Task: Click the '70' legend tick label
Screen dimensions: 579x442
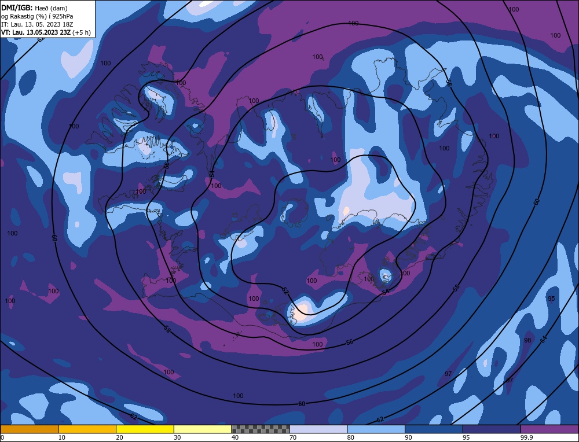Action: pyautogui.click(x=293, y=437)
